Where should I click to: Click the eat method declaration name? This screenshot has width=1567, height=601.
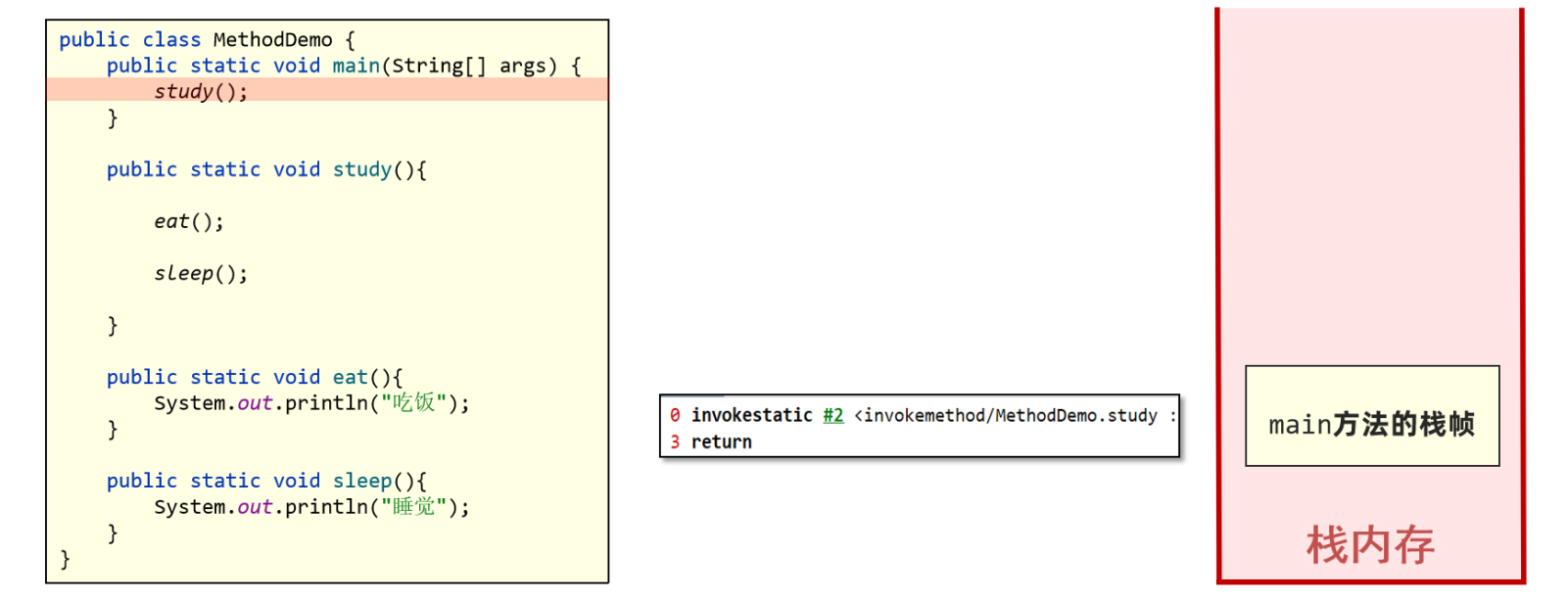point(351,377)
